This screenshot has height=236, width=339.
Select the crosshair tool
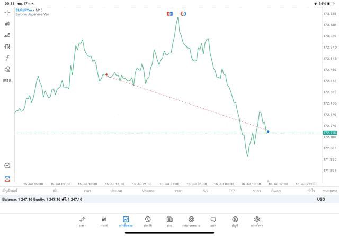point(7,12)
